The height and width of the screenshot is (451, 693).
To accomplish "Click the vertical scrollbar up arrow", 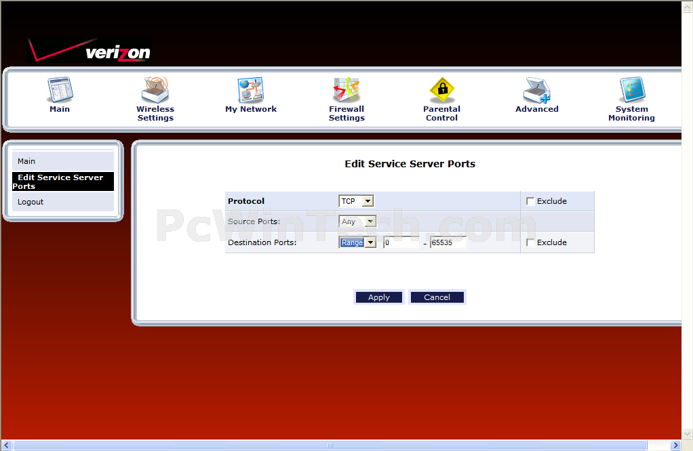I will (x=688, y=7).
